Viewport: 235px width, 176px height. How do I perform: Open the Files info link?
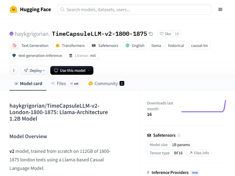point(199,153)
